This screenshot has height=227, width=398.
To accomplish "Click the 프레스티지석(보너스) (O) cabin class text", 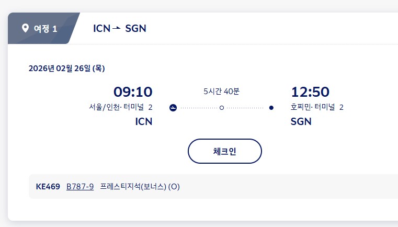I will pos(140,187).
